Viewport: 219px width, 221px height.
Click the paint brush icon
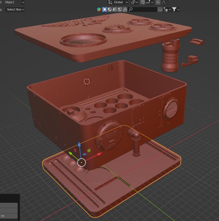point(125,9)
